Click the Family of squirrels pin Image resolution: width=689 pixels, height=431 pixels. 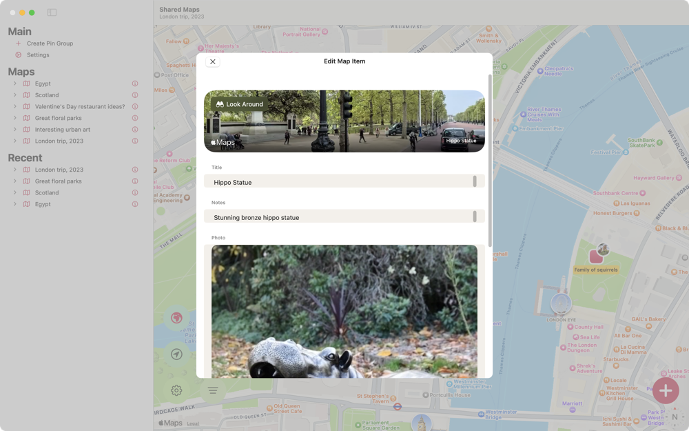596,256
